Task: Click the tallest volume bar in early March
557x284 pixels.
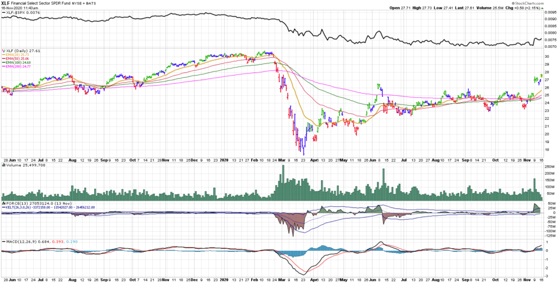Action: click(x=283, y=183)
